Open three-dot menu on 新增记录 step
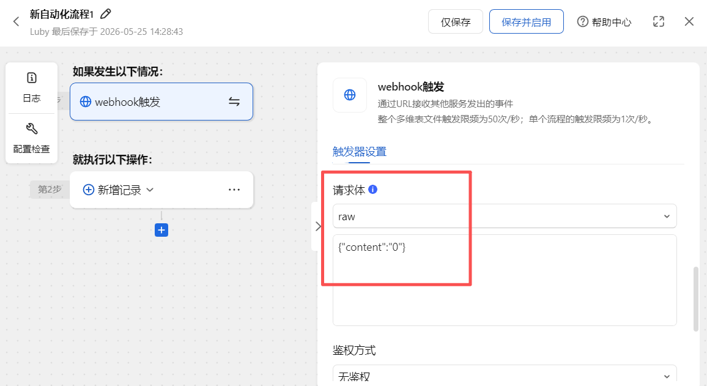The height and width of the screenshot is (386, 707). [x=234, y=190]
